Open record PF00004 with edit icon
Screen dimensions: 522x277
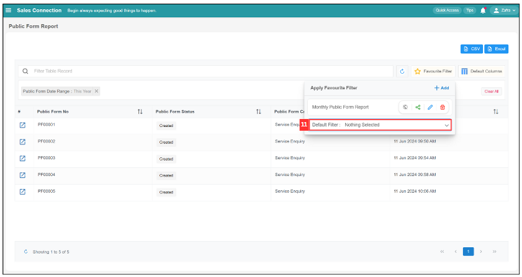point(22,175)
